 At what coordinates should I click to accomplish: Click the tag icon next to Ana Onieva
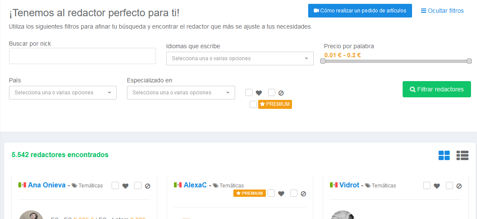[x=74, y=185]
